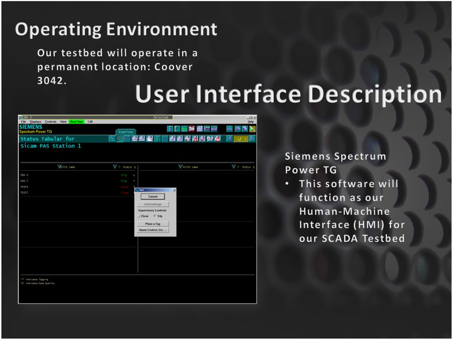
Task: Click the green bar icon in upper toolbar
Action: tap(185, 128)
